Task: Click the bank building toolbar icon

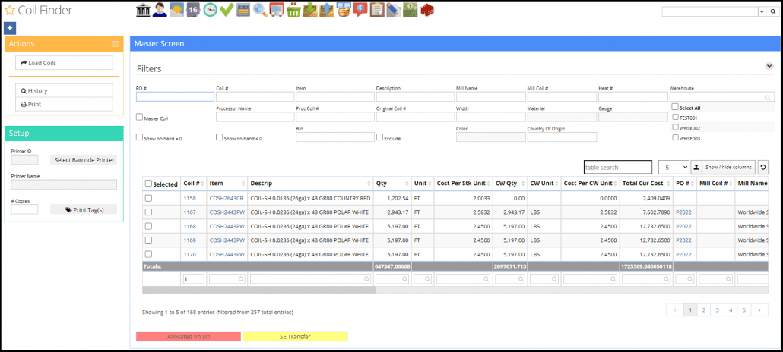Action: (143, 11)
